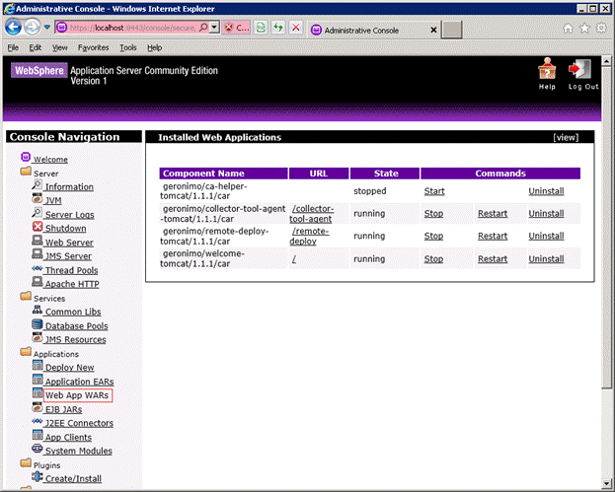Select Web App WARs in navigation
Viewport: 615px width, 492px height.
(77, 395)
